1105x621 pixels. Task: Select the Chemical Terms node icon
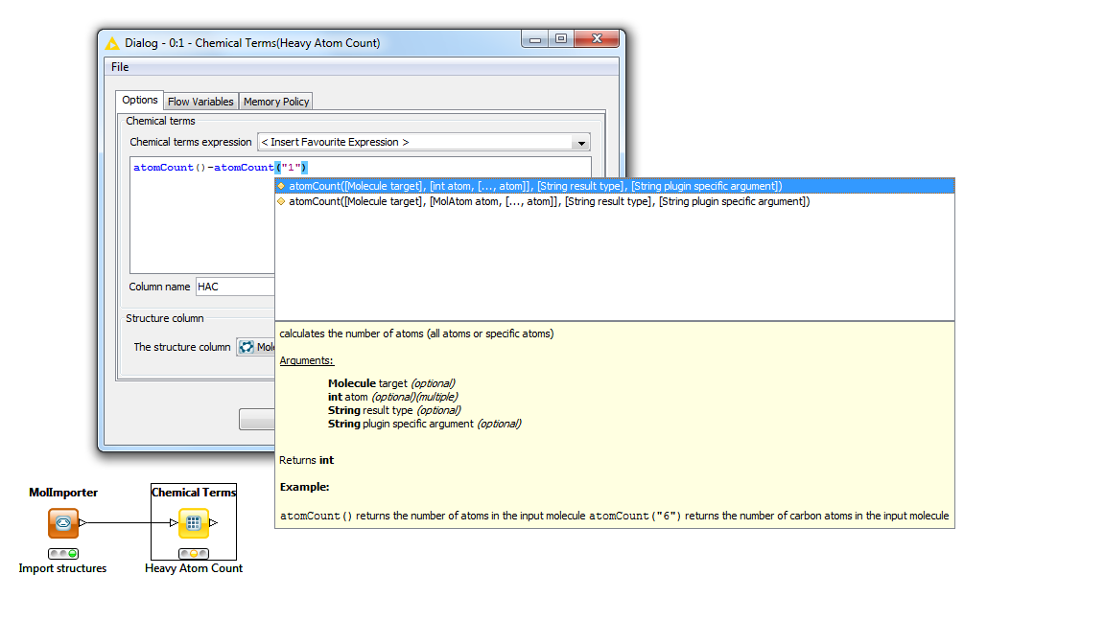(x=194, y=522)
